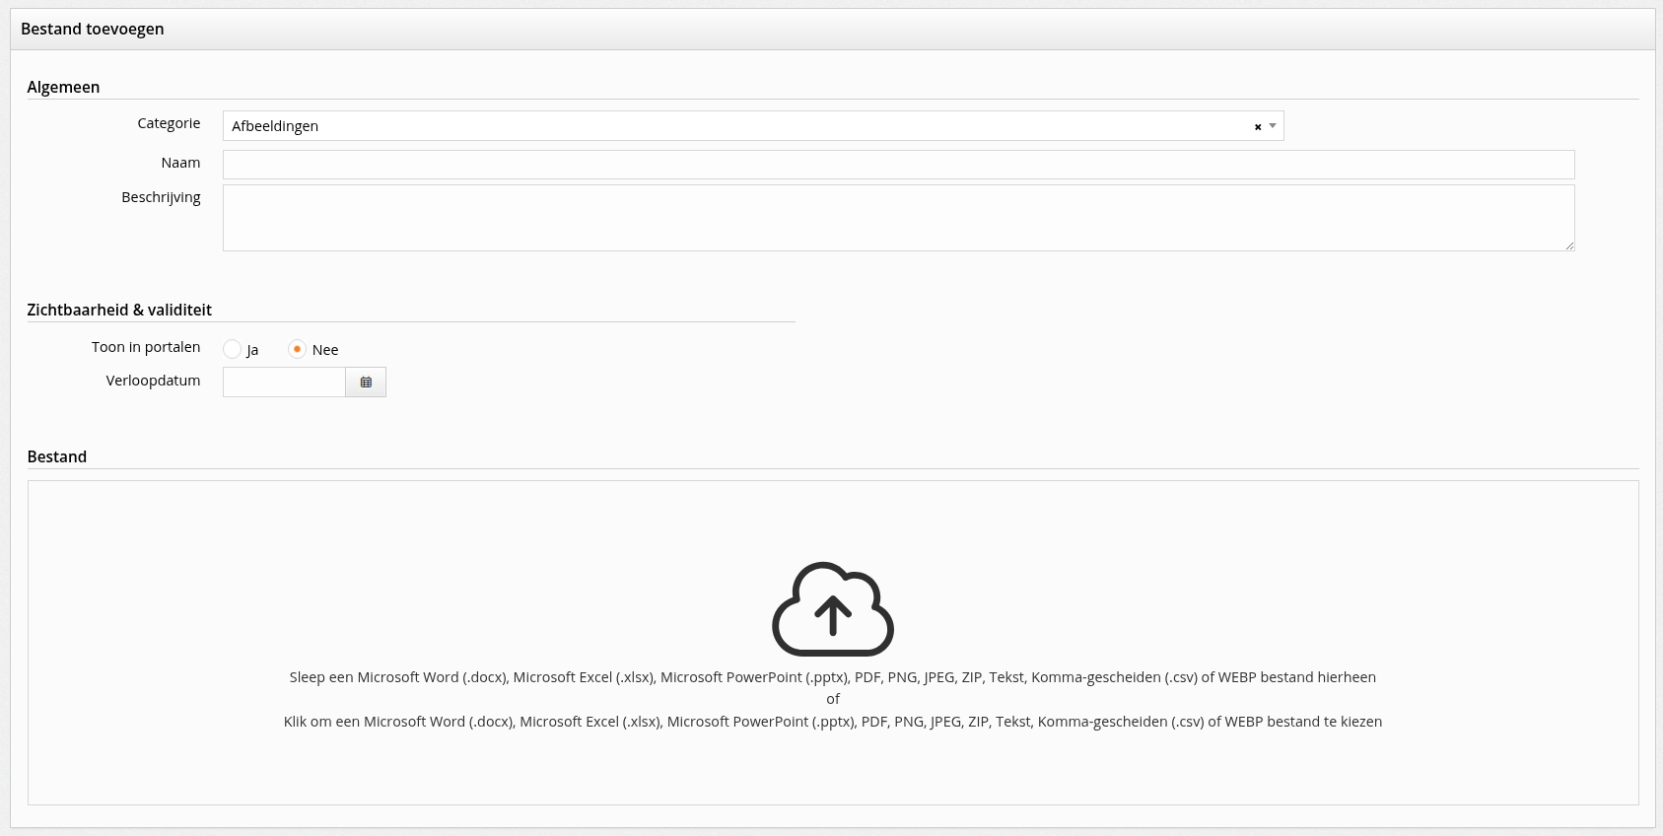Select Ja radio for Toon in portalen

click(233, 349)
